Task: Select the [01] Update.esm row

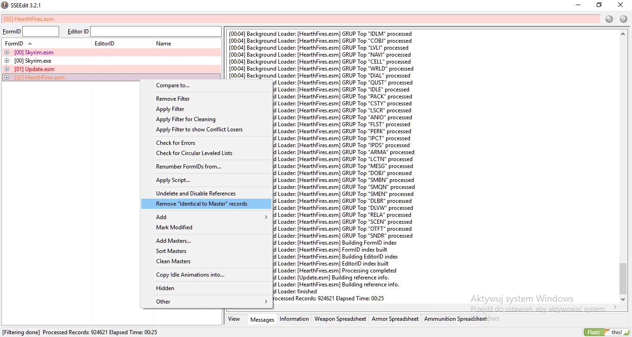Action: (x=112, y=69)
